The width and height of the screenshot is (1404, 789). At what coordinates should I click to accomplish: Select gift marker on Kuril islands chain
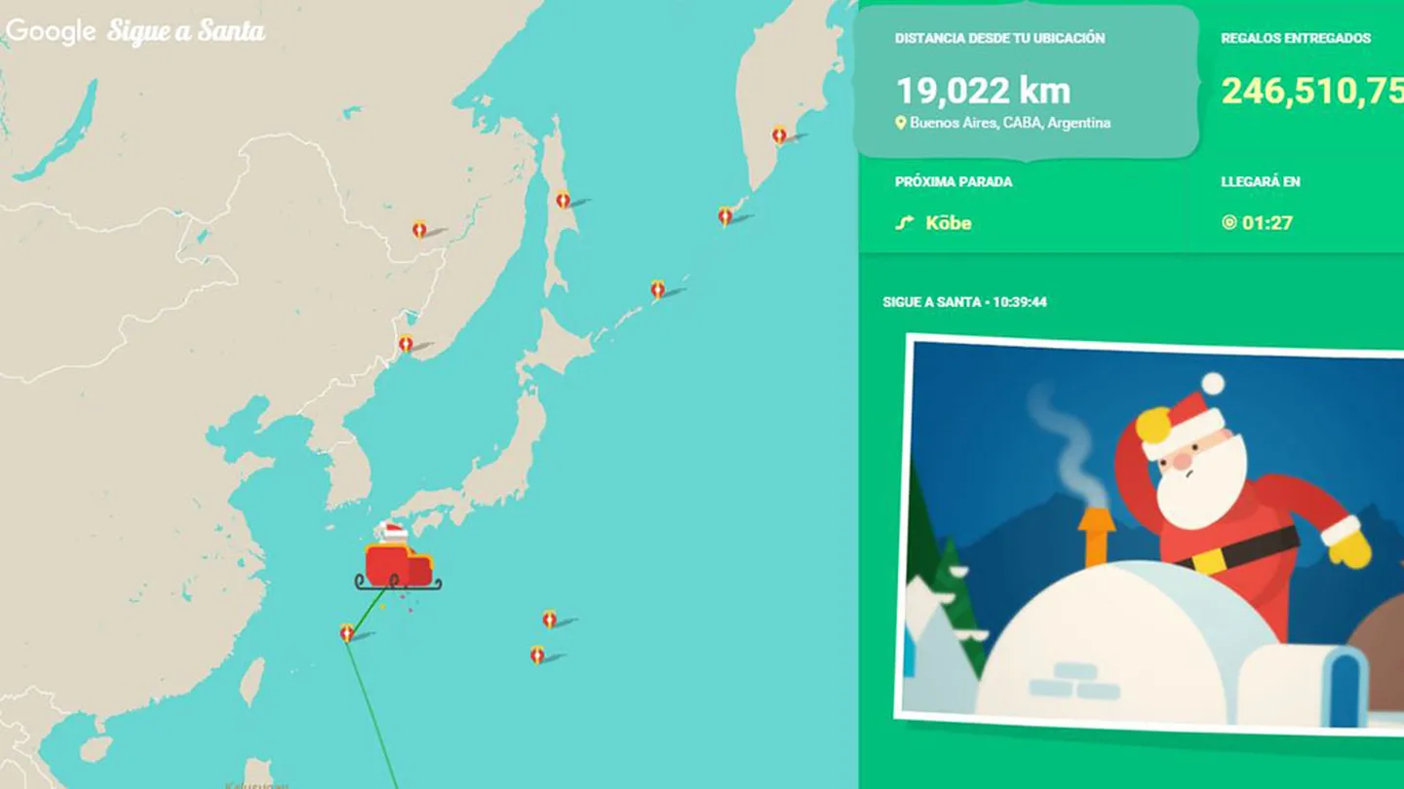pyautogui.click(x=658, y=288)
